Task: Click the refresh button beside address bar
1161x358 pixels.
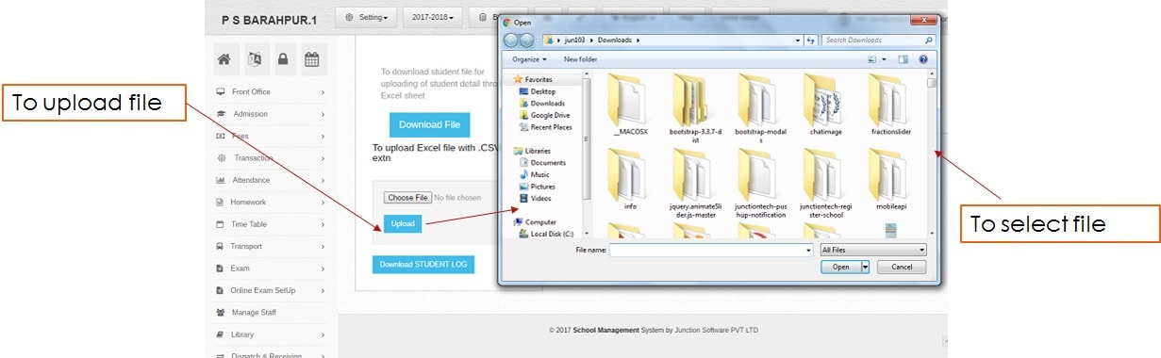Action: coord(811,41)
